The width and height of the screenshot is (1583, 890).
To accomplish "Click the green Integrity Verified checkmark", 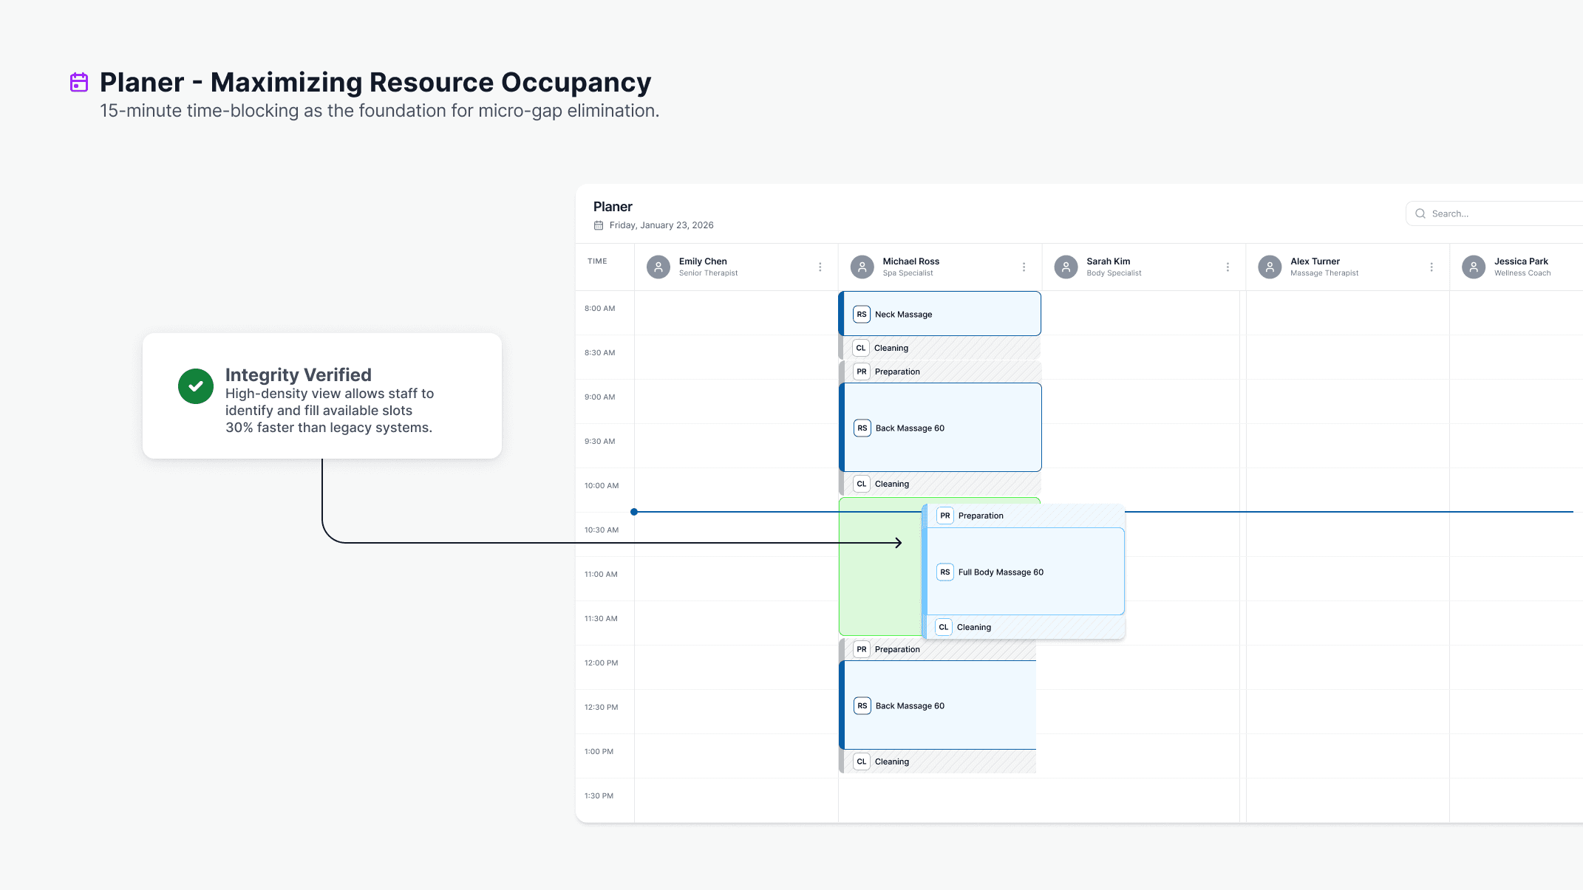I will tap(196, 386).
